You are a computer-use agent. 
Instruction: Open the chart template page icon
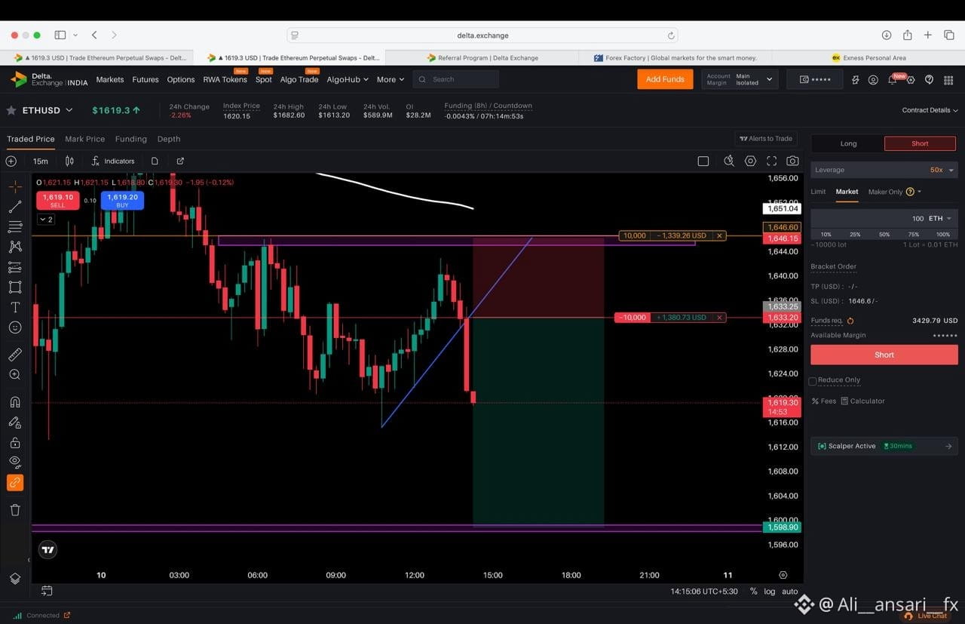point(155,161)
